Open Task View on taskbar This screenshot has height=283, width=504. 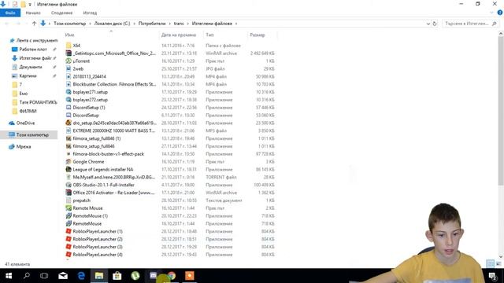(x=44, y=276)
